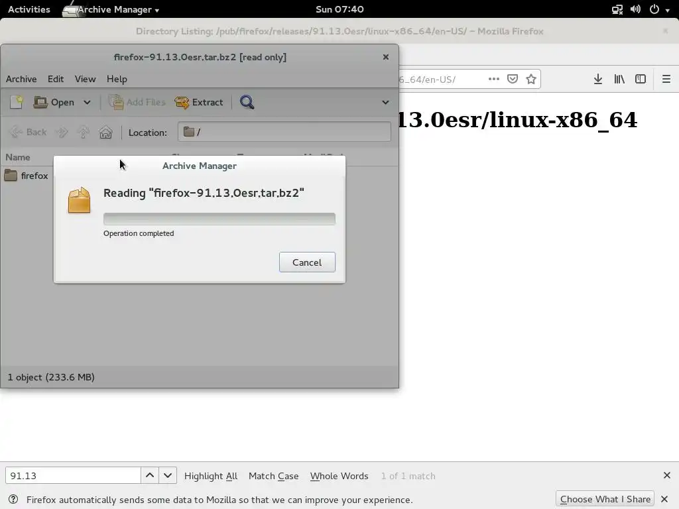
Task: Sort by the Name column header
Action: tap(18, 157)
